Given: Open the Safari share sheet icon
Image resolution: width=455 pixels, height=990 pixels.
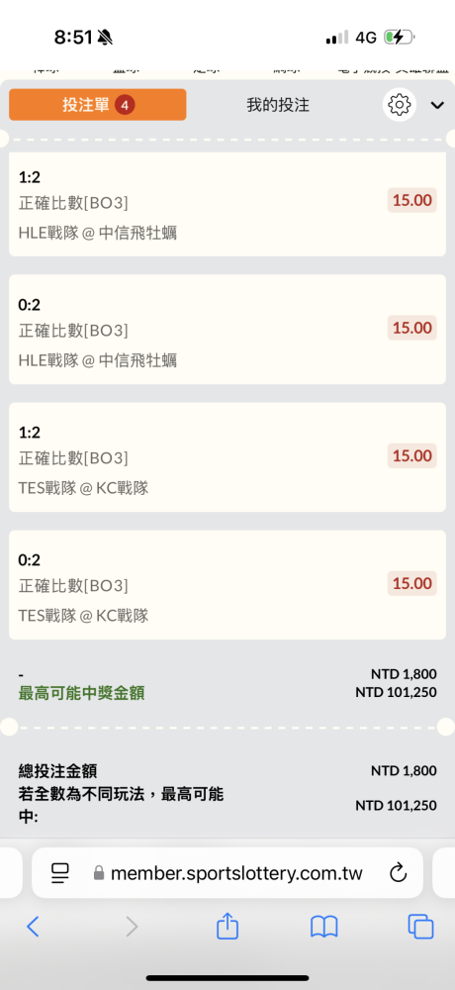Looking at the screenshot, I should click(227, 926).
